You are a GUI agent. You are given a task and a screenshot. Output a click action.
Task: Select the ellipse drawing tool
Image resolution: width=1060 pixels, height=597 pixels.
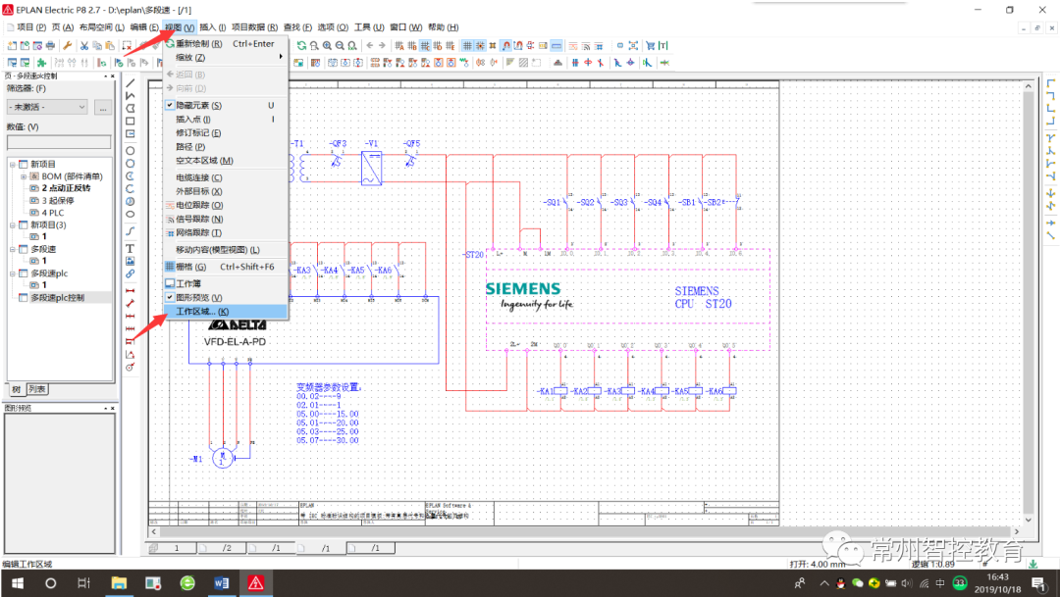(130, 214)
